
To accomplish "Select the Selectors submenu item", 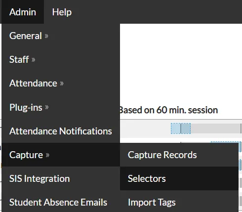I will pos(179,178).
